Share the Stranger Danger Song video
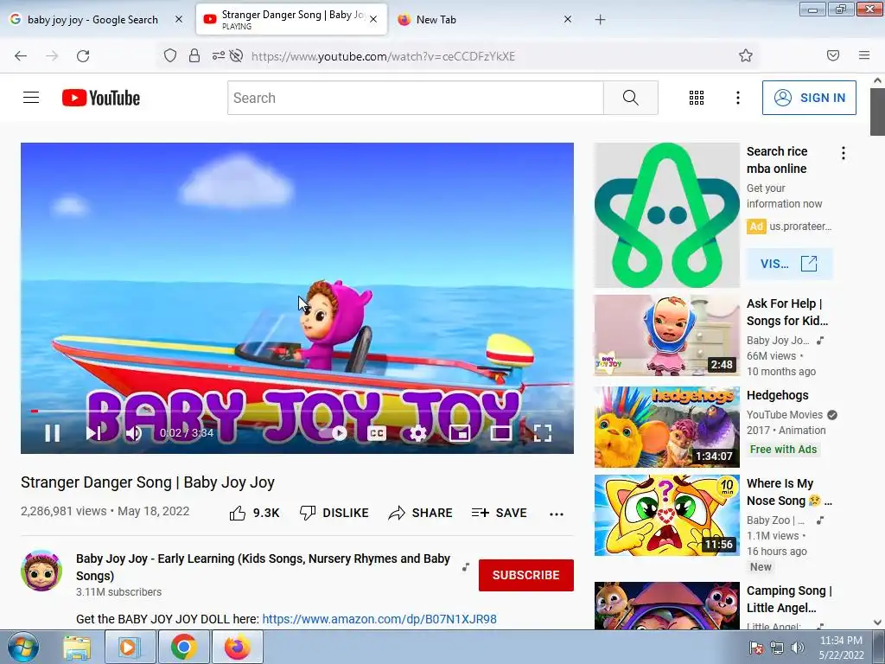This screenshot has width=885, height=664. pyautogui.click(x=421, y=513)
